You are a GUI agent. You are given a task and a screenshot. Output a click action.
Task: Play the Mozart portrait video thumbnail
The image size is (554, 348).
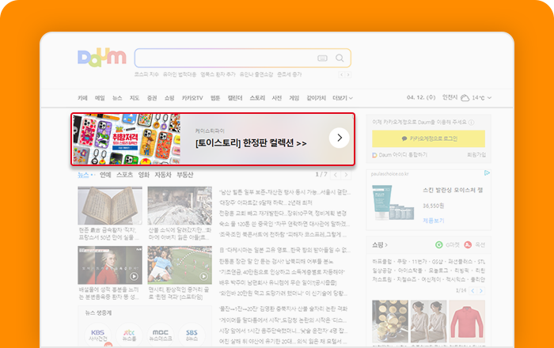(x=110, y=265)
